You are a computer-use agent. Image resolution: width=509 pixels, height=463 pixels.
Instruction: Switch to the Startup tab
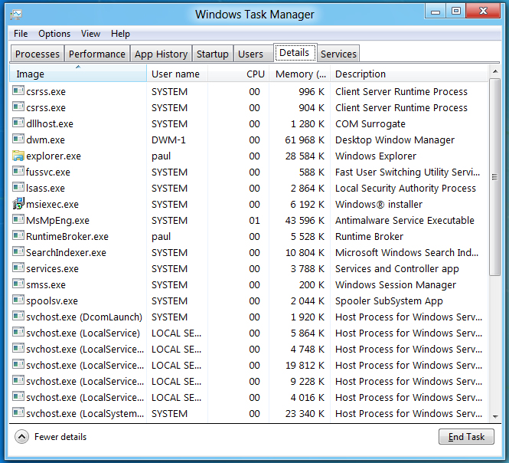tap(213, 54)
